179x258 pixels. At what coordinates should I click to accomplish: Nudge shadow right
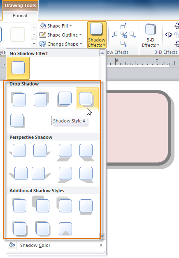point(133,35)
